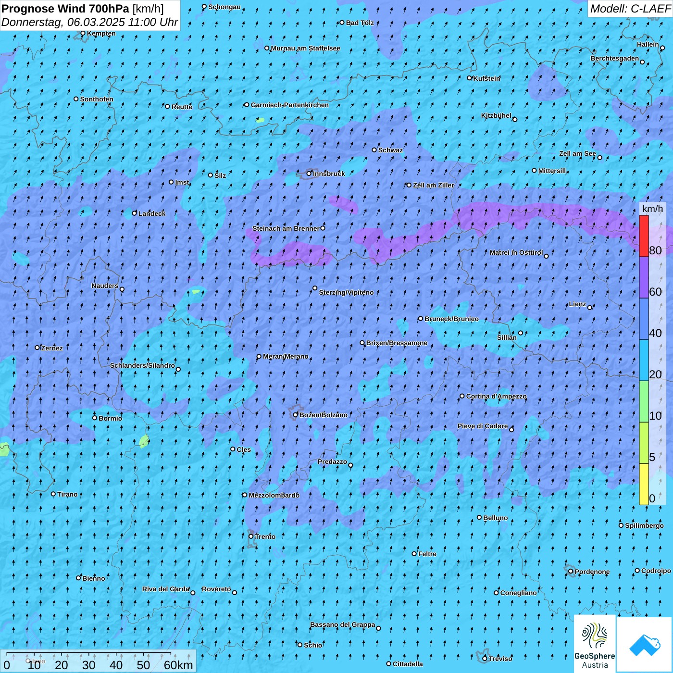
Task: Click the "Steinach am Brenner" label
Action: click(286, 228)
